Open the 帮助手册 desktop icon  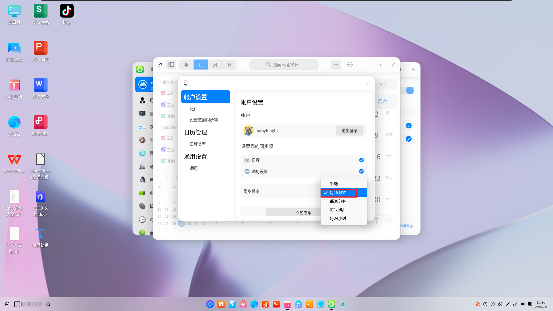click(14, 85)
